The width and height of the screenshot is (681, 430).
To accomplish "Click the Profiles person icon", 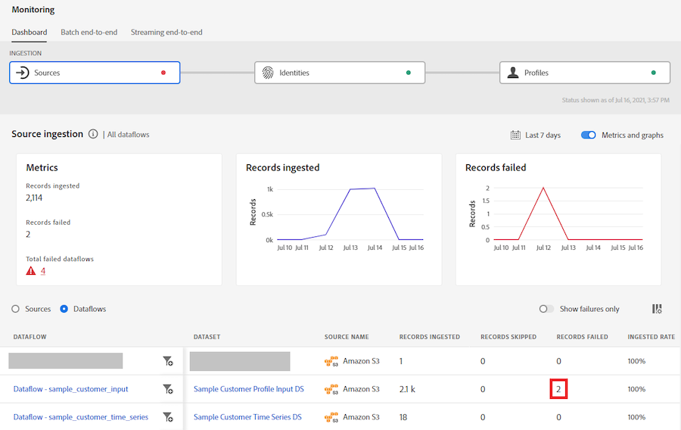I will 513,73.
